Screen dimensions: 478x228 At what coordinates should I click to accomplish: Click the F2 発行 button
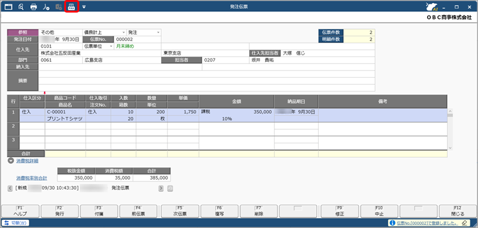60,210
